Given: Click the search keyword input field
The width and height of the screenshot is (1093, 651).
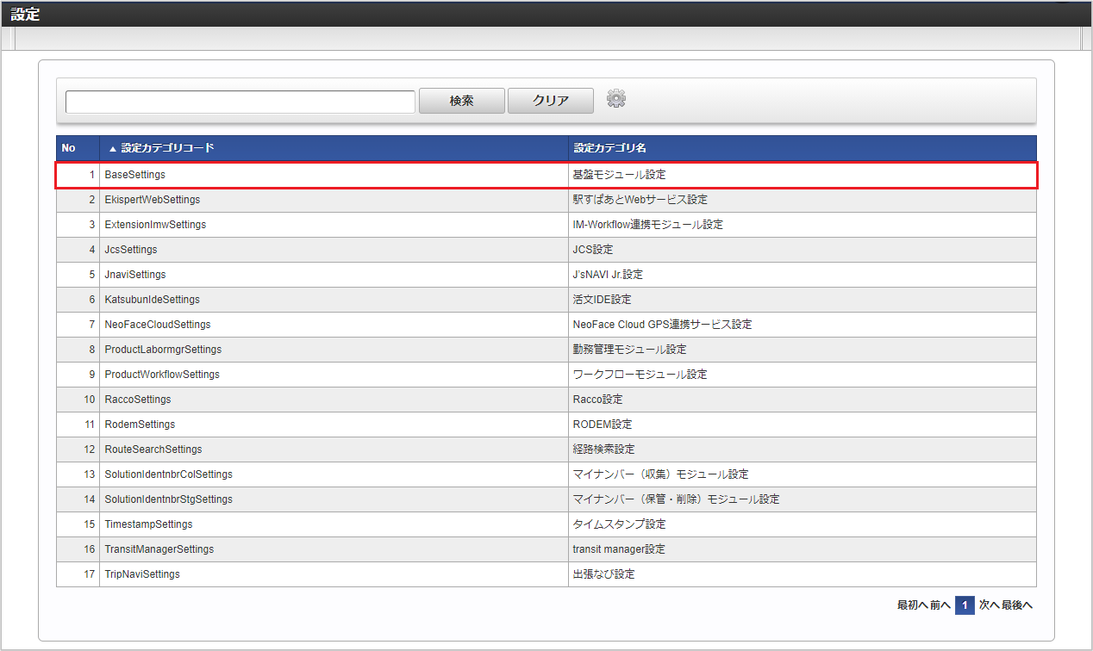Looking at the screenshot, I should (x=240, y=102).
